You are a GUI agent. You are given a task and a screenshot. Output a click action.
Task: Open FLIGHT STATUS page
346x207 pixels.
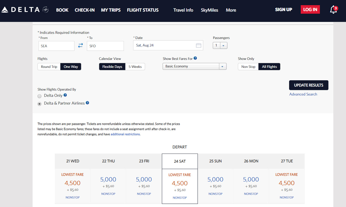coord(143,10)
